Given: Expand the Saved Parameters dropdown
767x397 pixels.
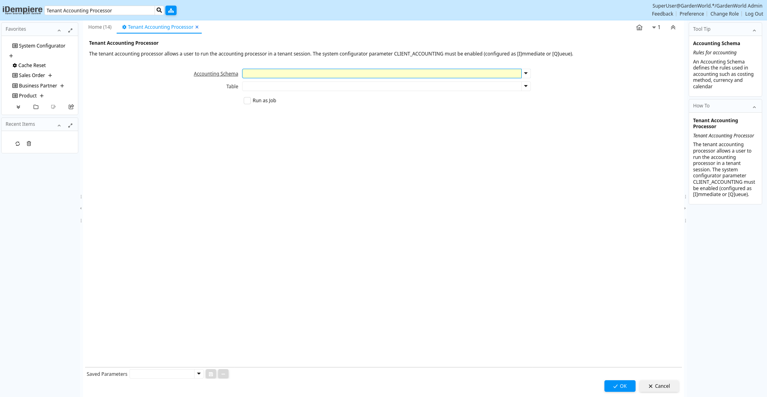Looking at the screenshot, I should (199, 374).
